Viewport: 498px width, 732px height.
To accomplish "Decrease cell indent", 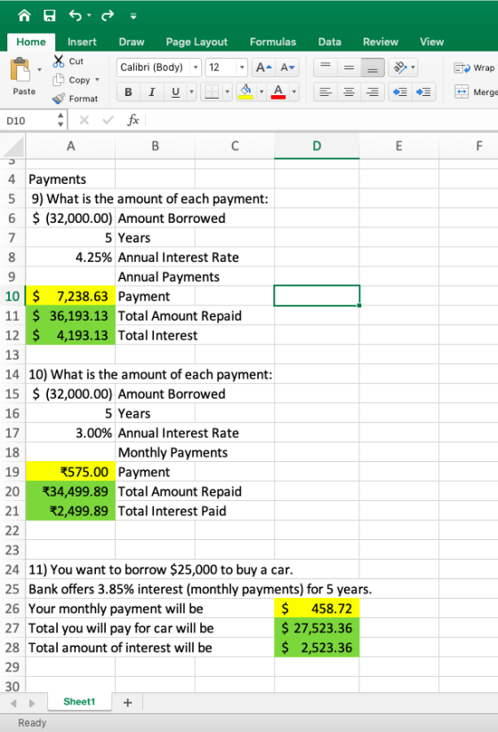I will [x=400, y=92].
